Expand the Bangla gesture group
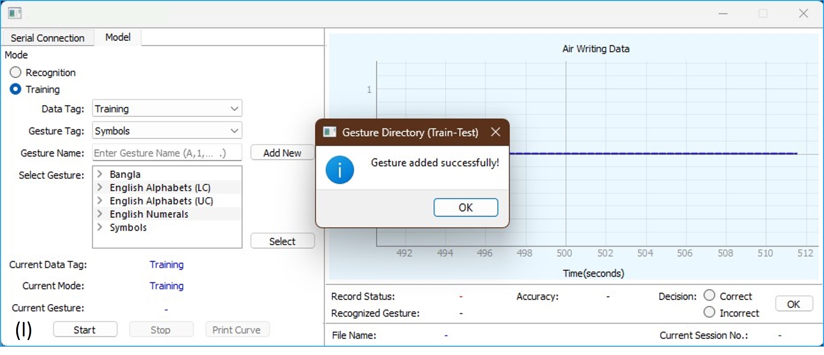 tap(100, 174)
